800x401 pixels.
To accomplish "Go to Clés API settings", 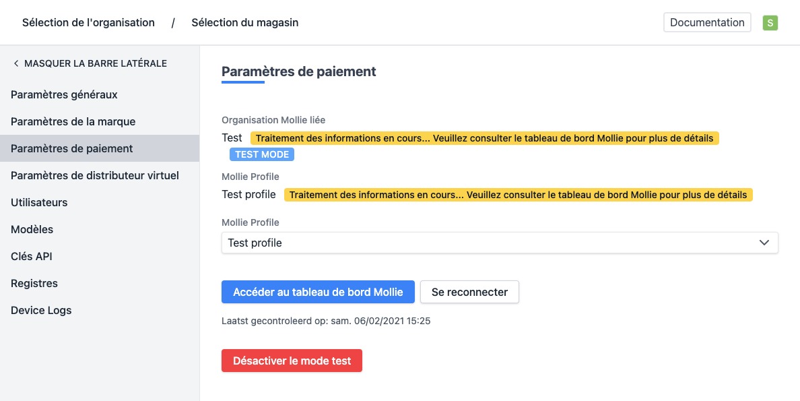I will [x=31, y=256].
